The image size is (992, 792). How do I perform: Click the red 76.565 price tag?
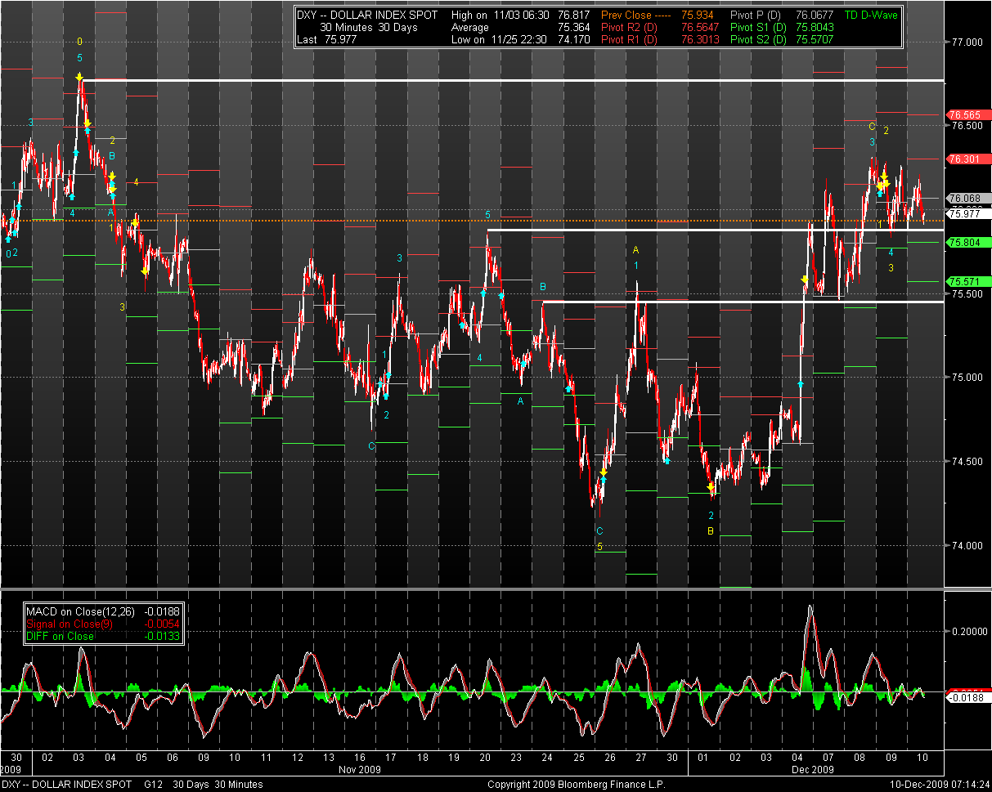coord(962,115)
